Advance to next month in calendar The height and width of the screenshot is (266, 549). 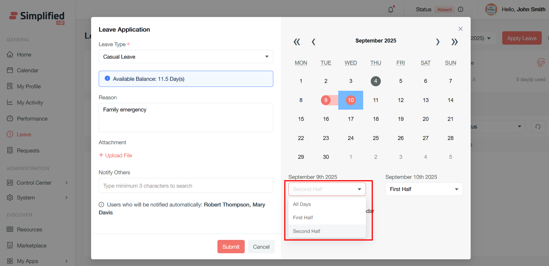click(x=438, y=42)
